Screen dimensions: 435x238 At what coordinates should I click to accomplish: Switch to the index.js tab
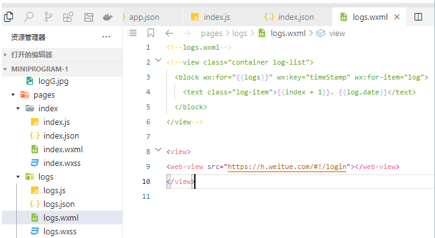(217, 17)
